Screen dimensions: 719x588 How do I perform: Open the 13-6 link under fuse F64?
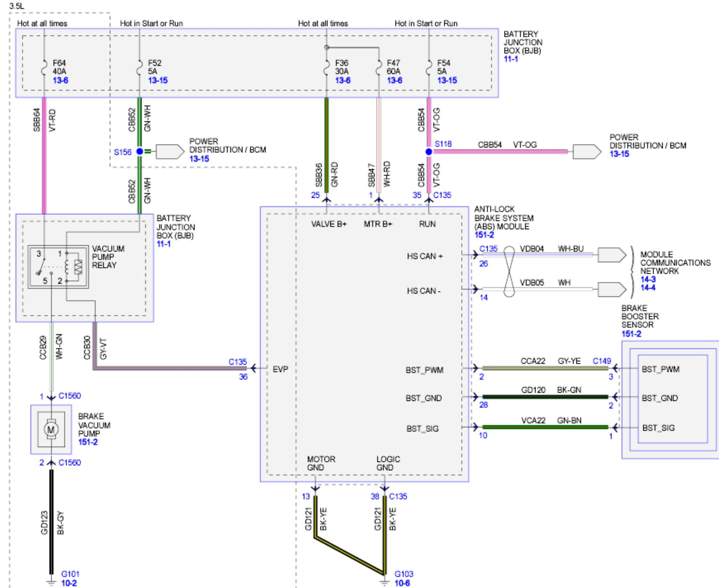point(60,80)
